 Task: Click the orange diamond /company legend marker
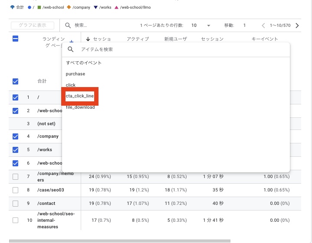(69, 7)
